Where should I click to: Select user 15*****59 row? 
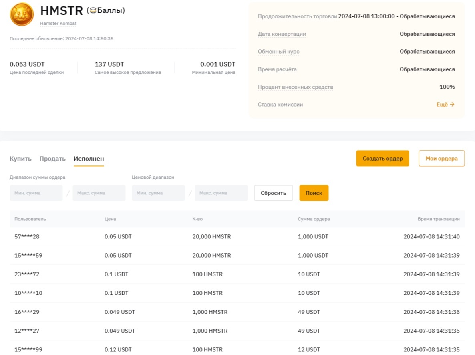point(237,255)
